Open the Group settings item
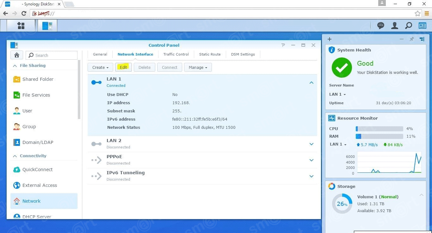432x233 pixels. pyautogui.click(x=44, y=127)
